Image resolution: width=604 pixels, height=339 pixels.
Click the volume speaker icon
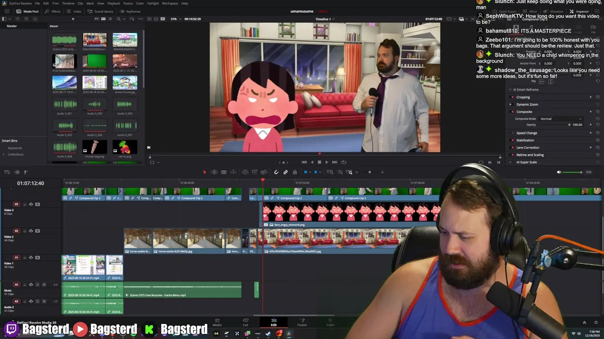[559, 172]
